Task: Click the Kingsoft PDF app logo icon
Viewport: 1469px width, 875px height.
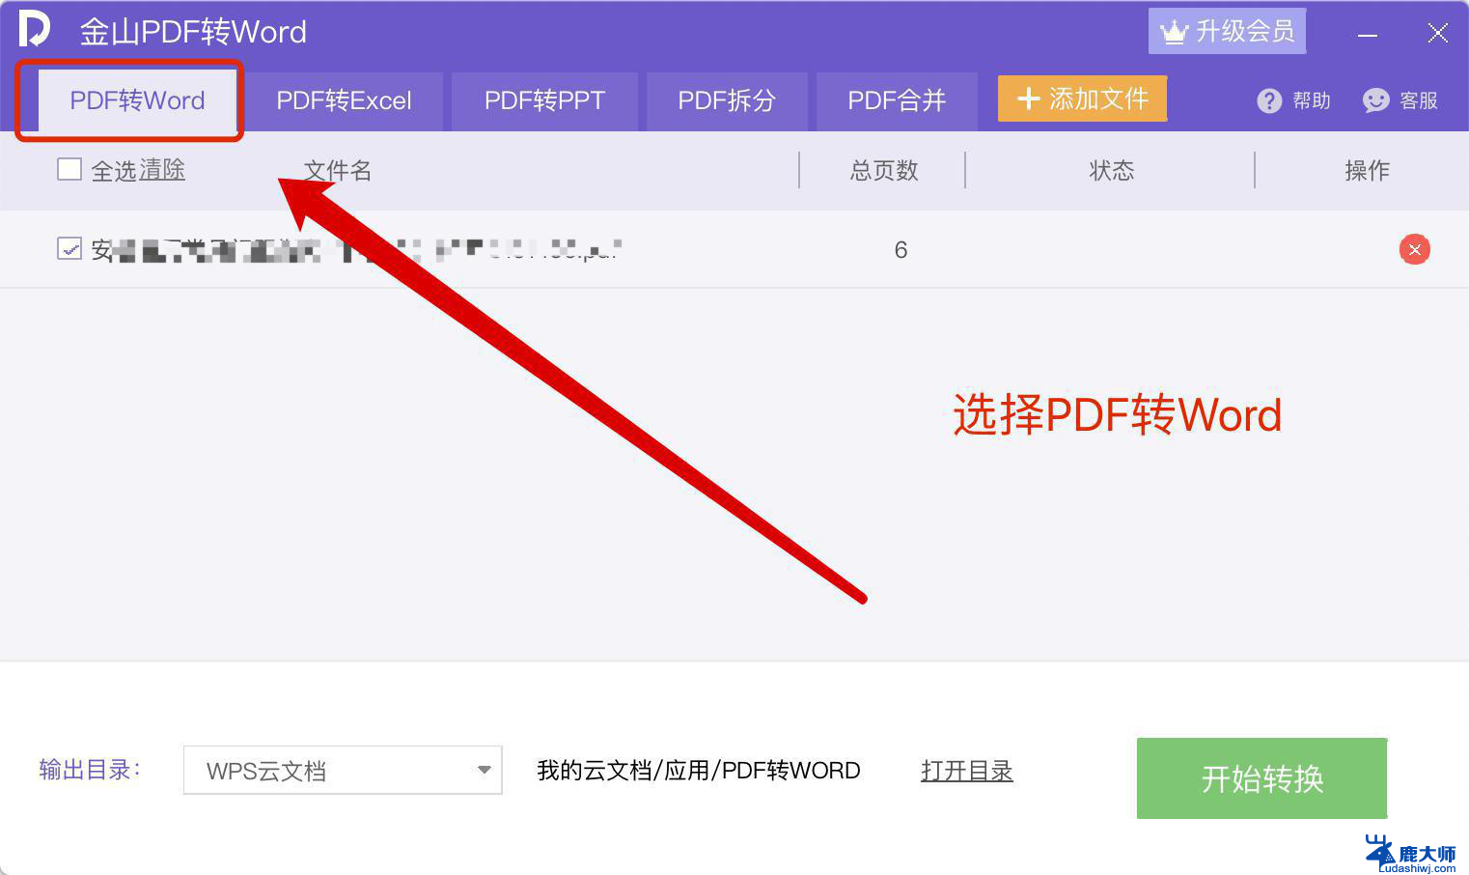Action: tap(34, 29)
